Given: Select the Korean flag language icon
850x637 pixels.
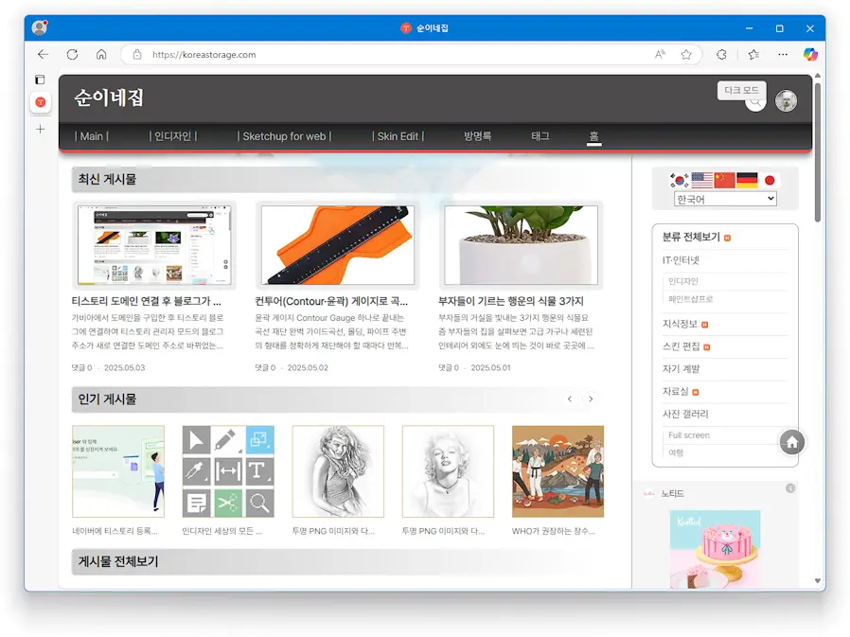Looking at the screenshot, I should [x=680, y=180].
